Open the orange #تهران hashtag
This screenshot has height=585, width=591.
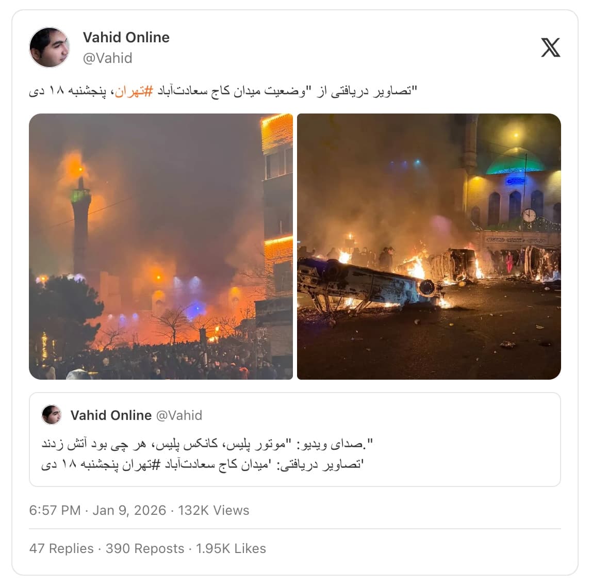(134, 91)
